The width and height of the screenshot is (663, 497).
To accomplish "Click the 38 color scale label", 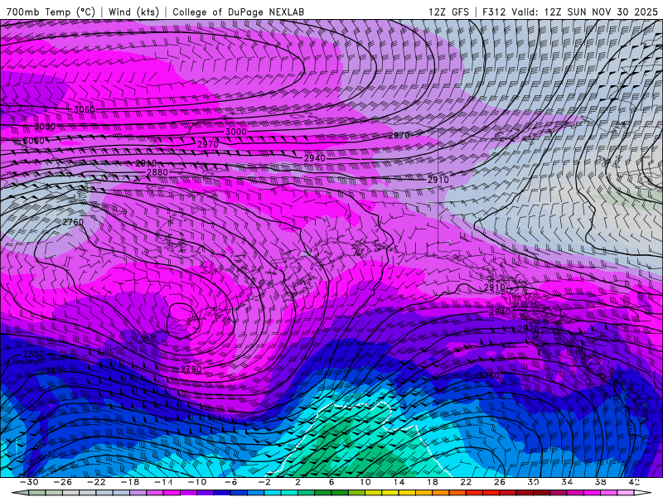I will pyautogui.click(x=600, y=482).
